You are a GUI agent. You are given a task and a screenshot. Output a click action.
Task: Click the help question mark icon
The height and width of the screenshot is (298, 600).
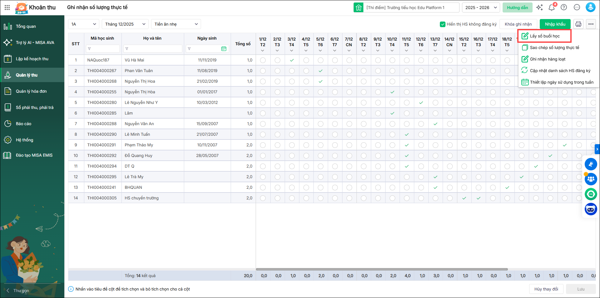click(564, 7)
